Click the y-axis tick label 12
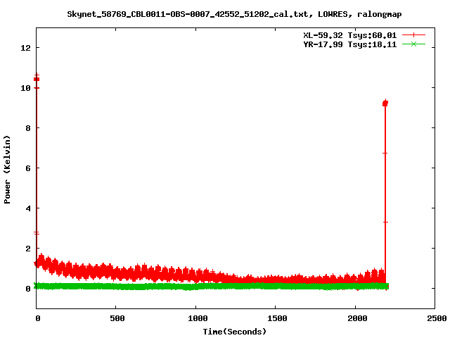The image size is (450, 338). 25,48
